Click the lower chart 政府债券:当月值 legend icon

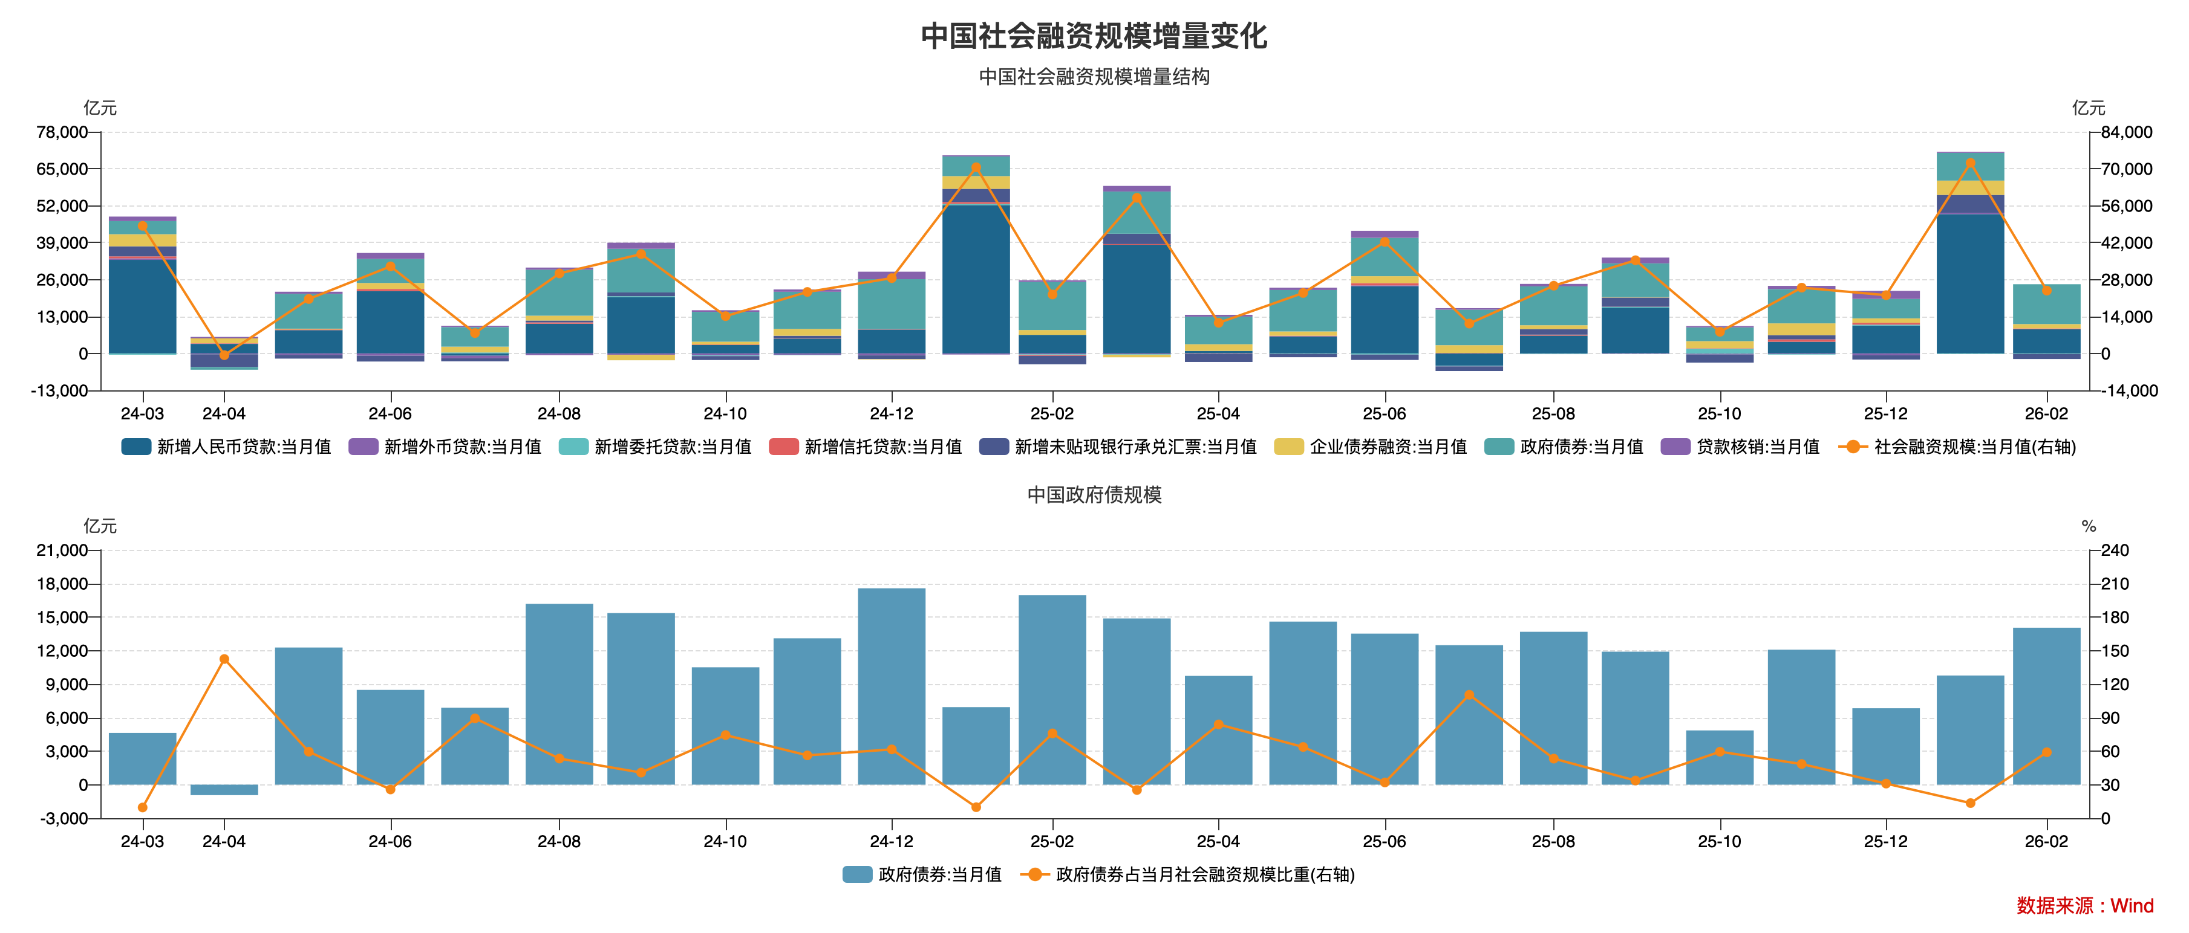pos(858,874)
